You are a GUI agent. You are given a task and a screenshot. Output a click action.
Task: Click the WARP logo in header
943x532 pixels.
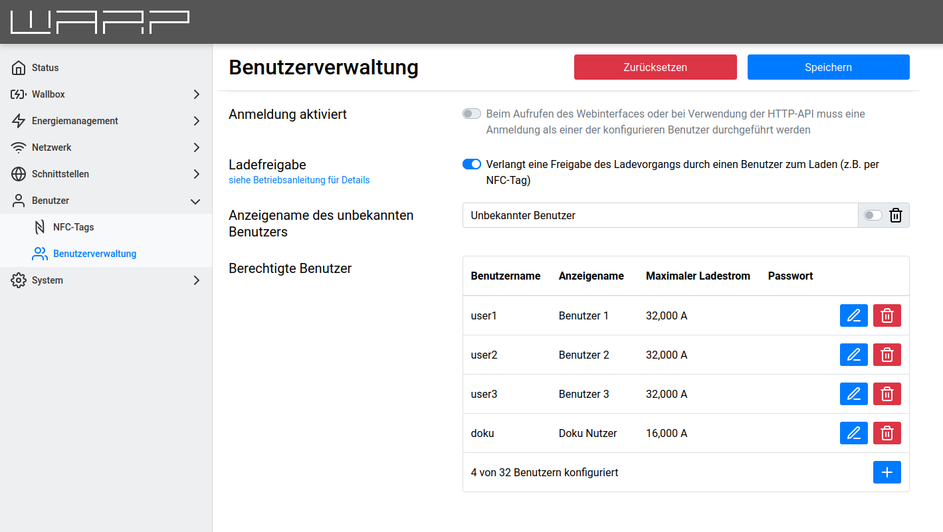pos(100,22)
